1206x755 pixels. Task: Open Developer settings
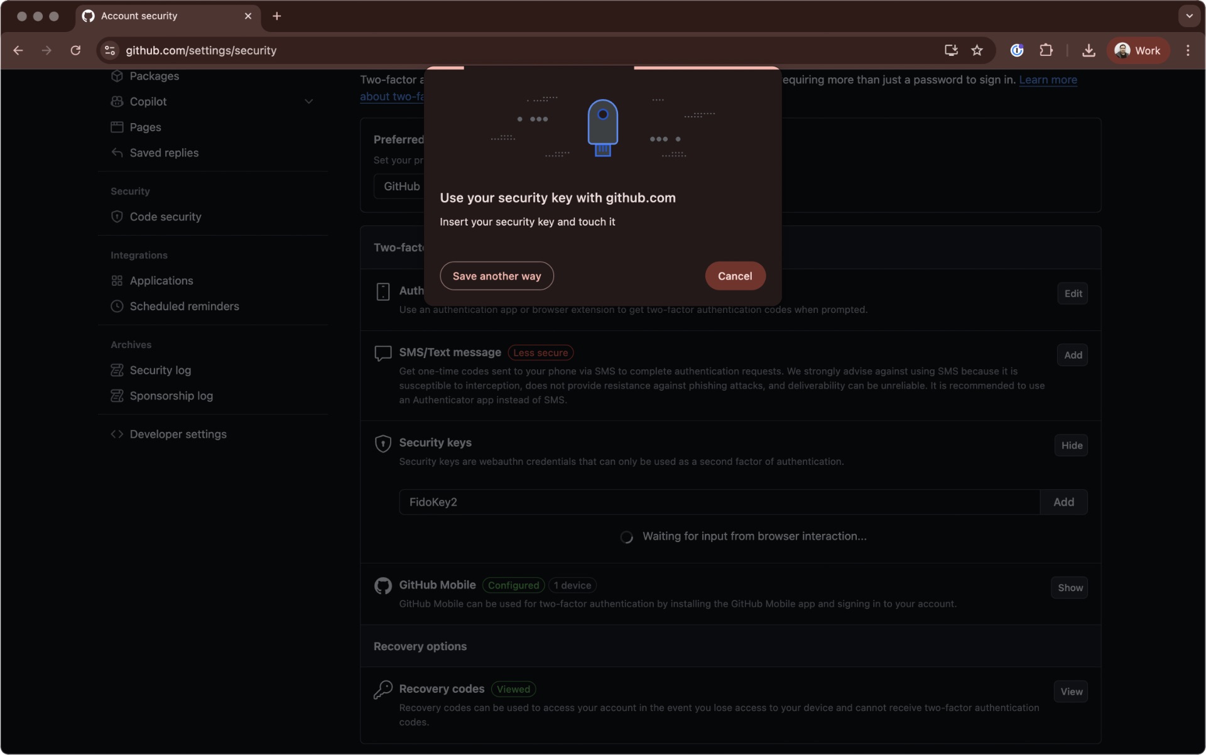point(178,434)
